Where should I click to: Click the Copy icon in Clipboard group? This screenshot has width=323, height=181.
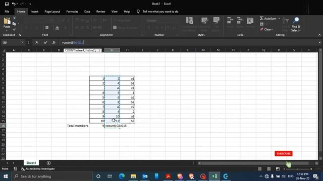tap(14, 24)
